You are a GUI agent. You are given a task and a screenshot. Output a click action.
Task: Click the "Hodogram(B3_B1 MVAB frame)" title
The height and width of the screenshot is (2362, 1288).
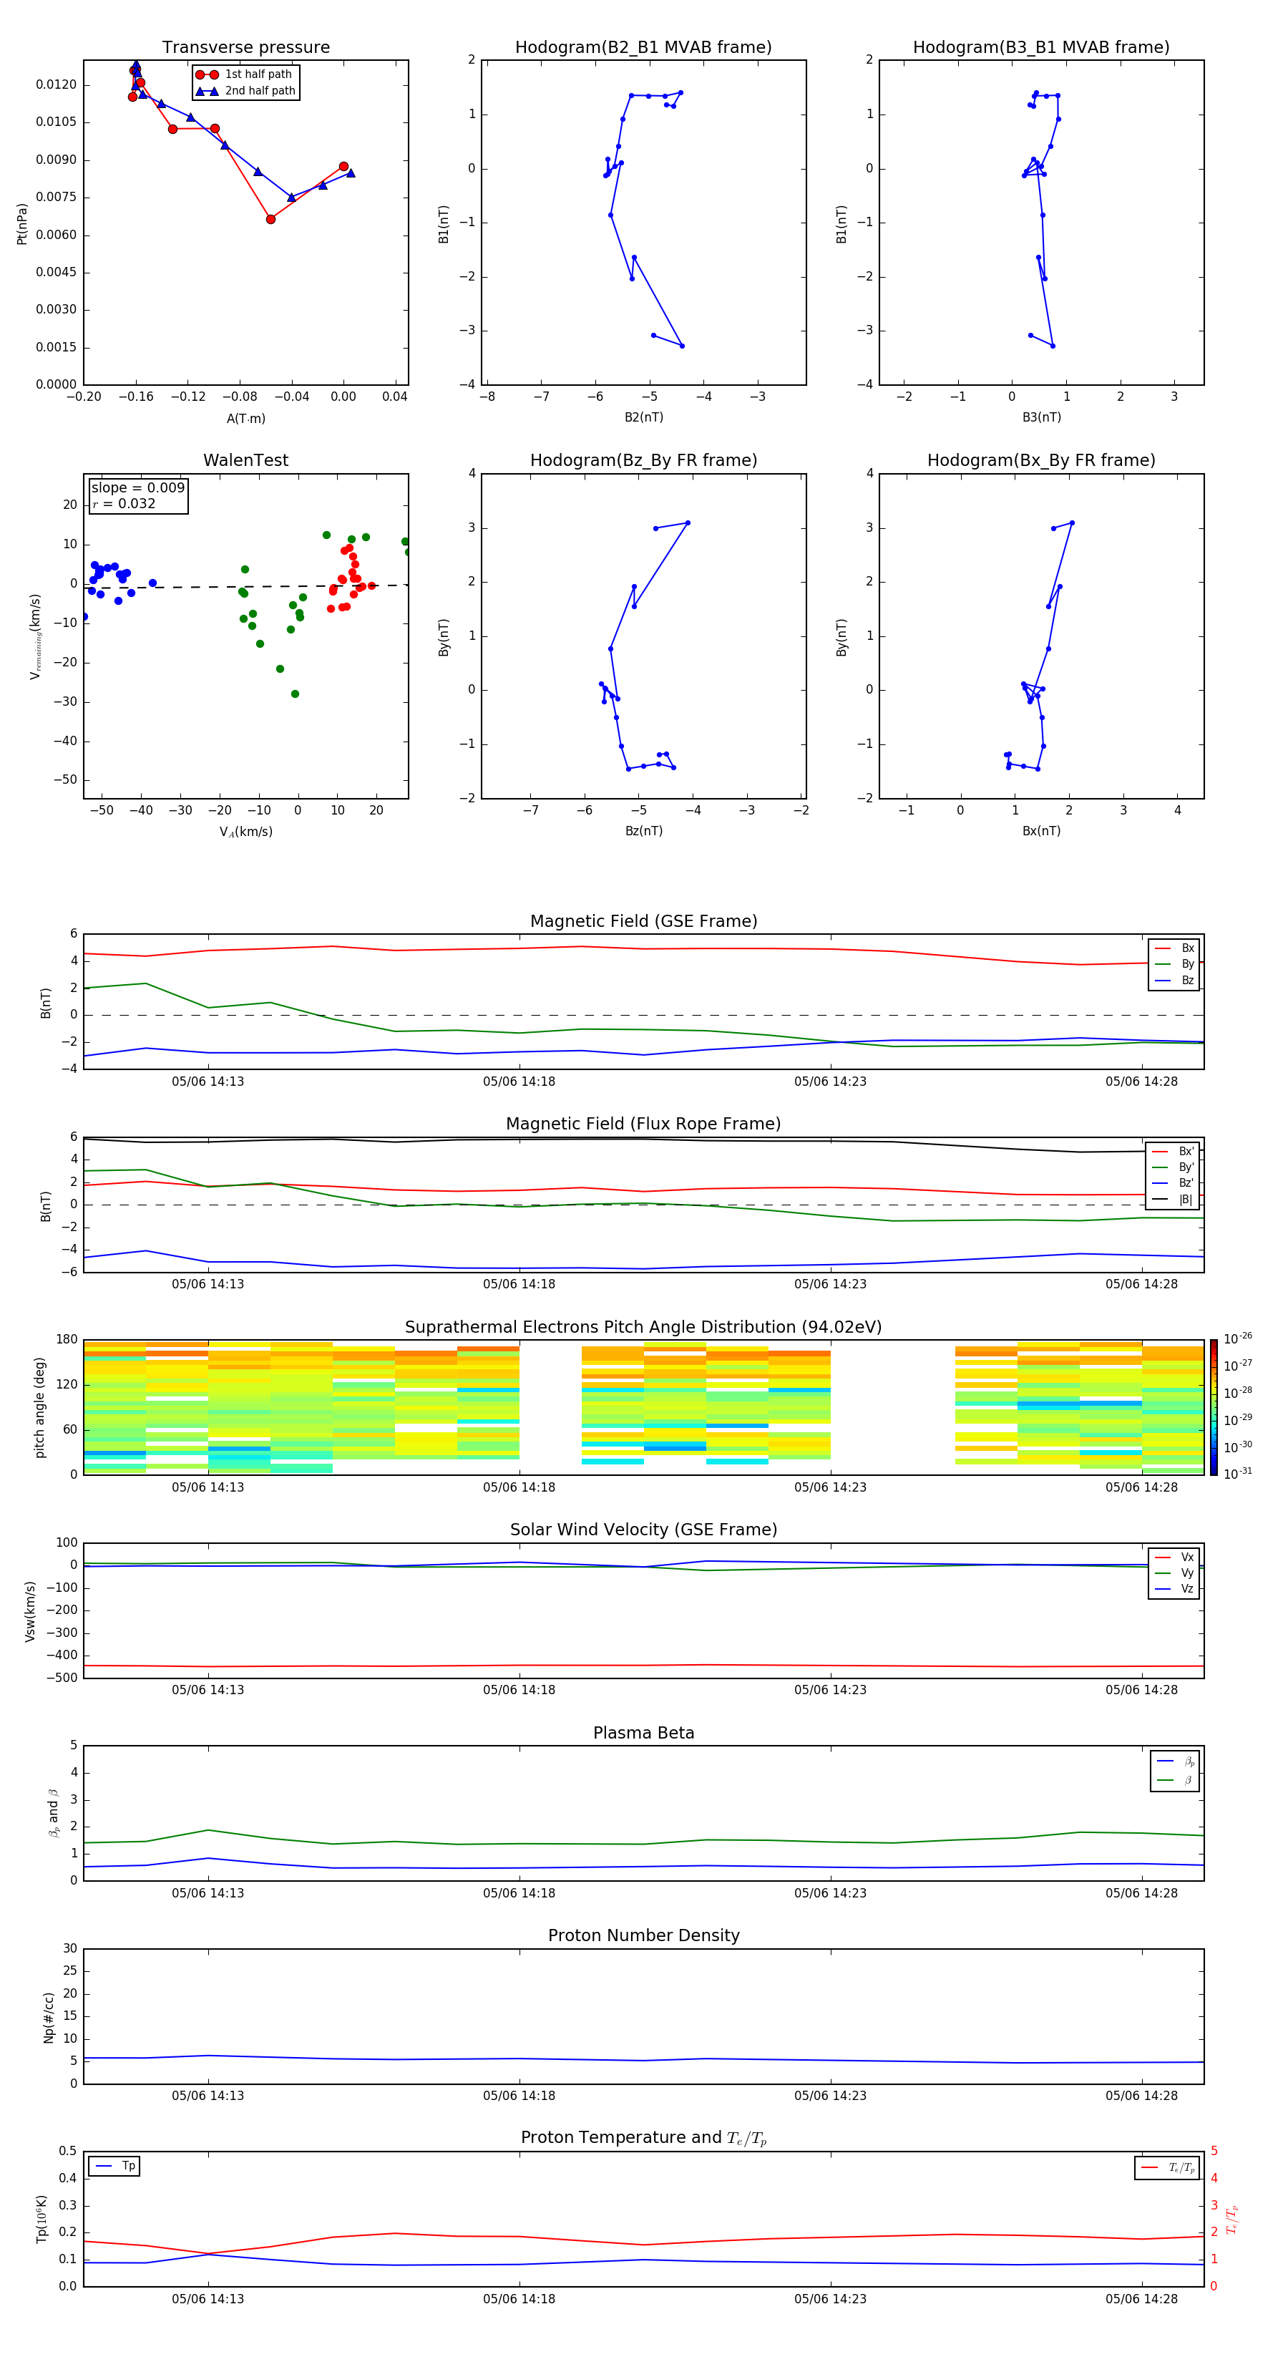[x=1041, y=48]
